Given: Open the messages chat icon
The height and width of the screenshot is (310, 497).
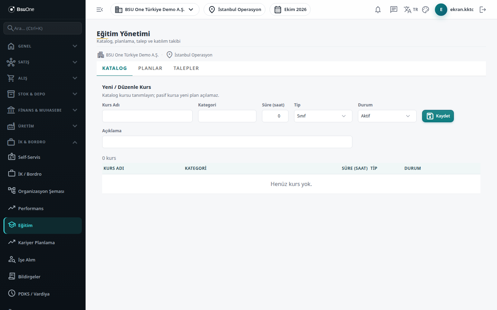Looking at the screenshot, I should coord(394,10).
